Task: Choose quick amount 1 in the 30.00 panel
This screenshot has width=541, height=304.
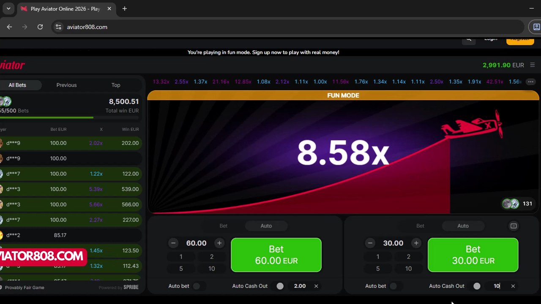Action: click(x=378, y=257)
